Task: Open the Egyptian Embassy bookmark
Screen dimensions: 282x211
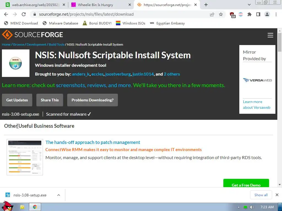Action: [x=167, y=23]
